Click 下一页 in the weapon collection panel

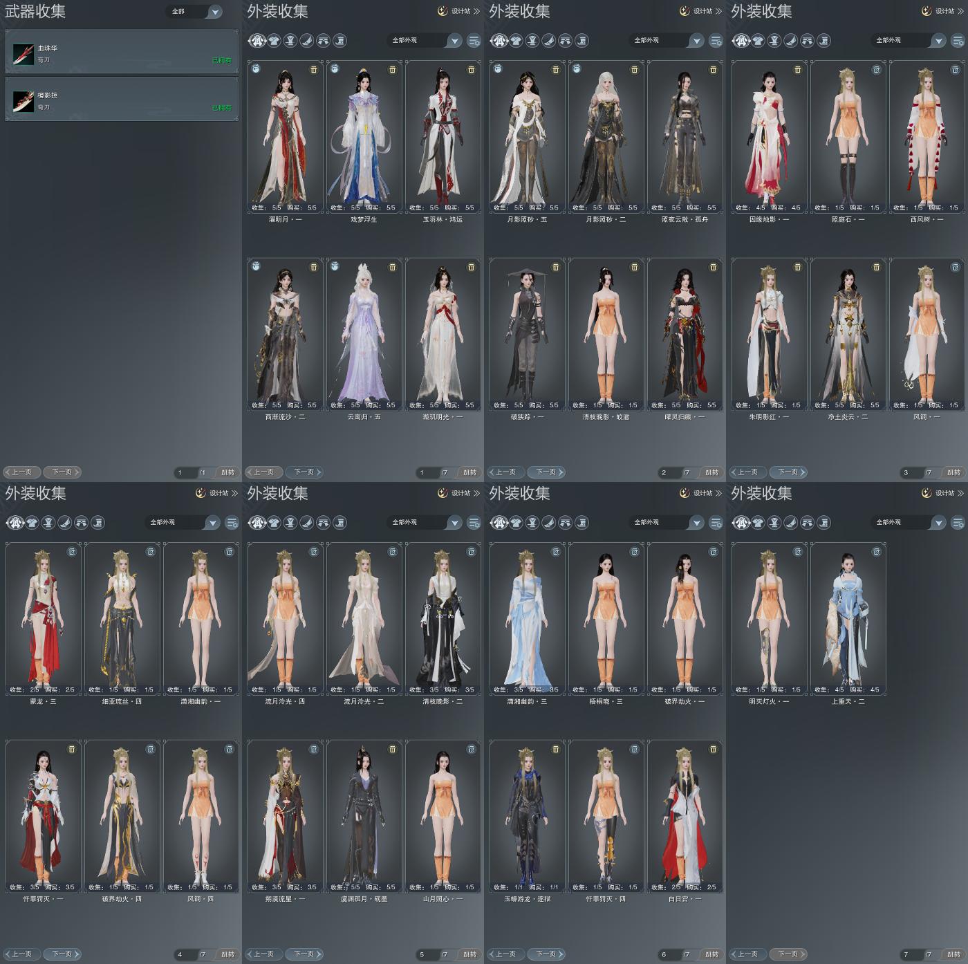[x=62, y=472]
